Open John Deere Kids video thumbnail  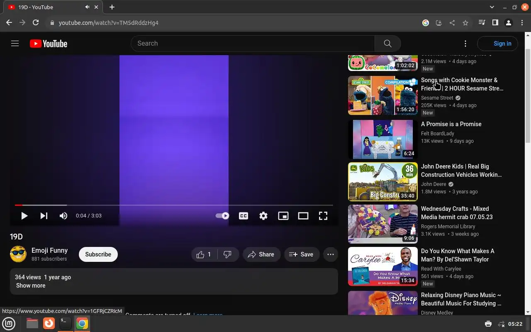[x=383, y=182]
